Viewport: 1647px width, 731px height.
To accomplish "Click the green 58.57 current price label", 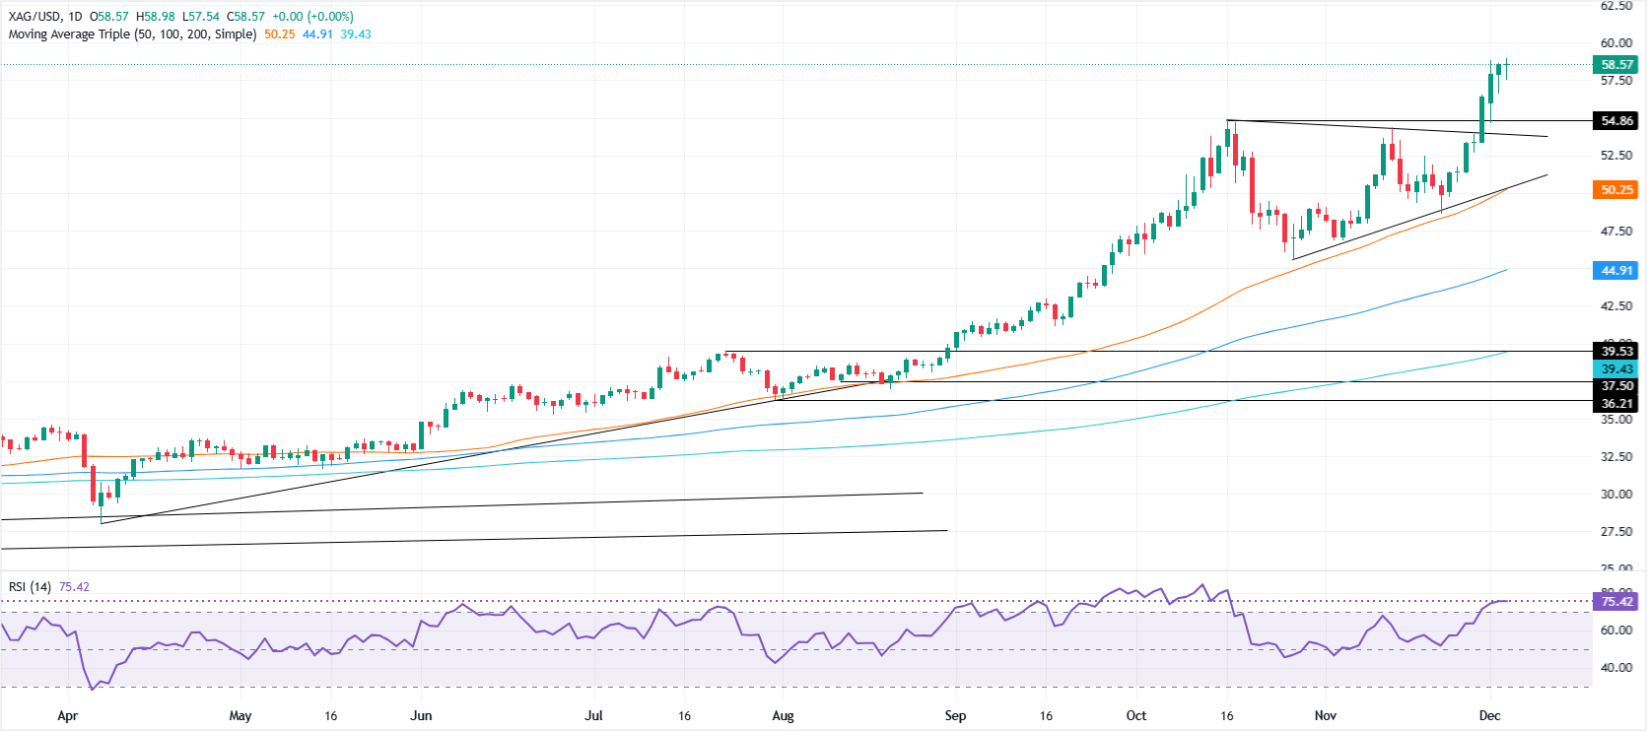I will click(x=1616, y=65).
